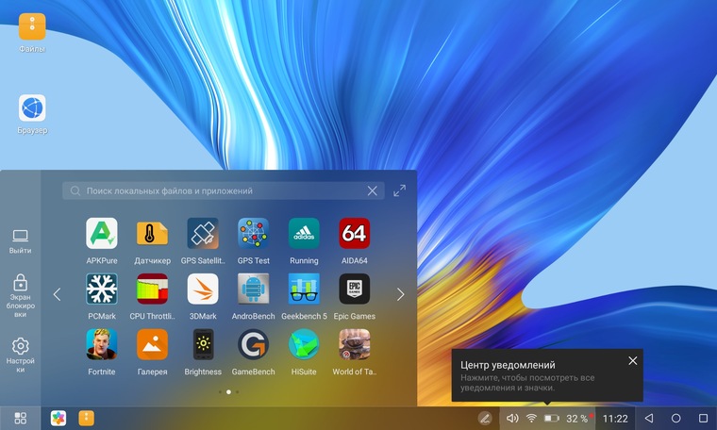Open Настройки settings in the sidebar
Screen dimensions: 717x430
click(20, 353)
